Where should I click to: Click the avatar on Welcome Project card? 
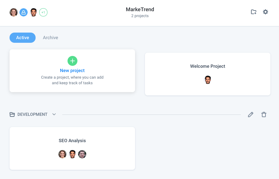(208, 80)
